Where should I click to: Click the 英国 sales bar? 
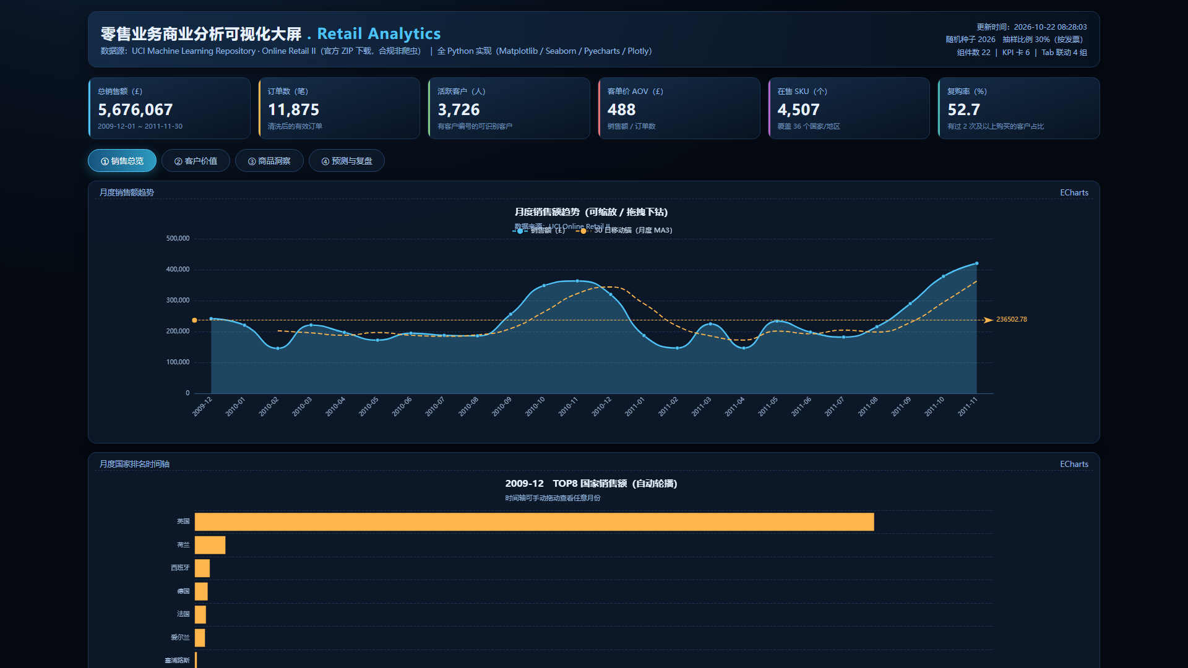click(x=534, y=521)
